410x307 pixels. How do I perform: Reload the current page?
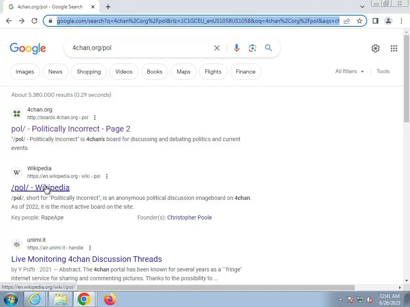point(34,21)
